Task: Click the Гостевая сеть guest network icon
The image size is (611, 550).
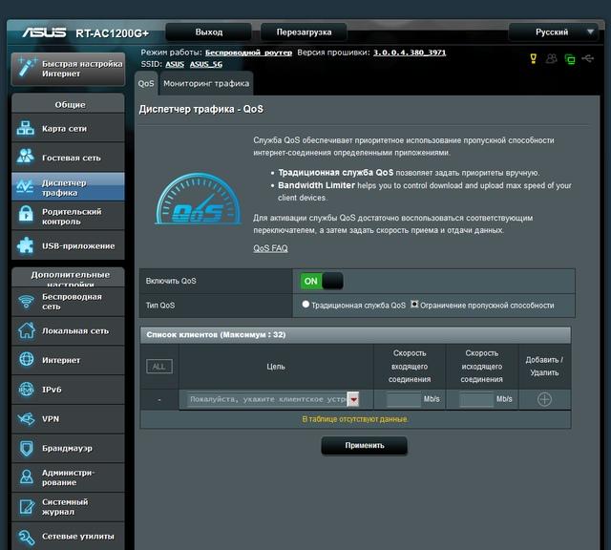Action: (x=26, y=157)
